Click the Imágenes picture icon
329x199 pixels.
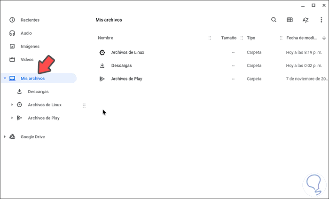[12, 46]
